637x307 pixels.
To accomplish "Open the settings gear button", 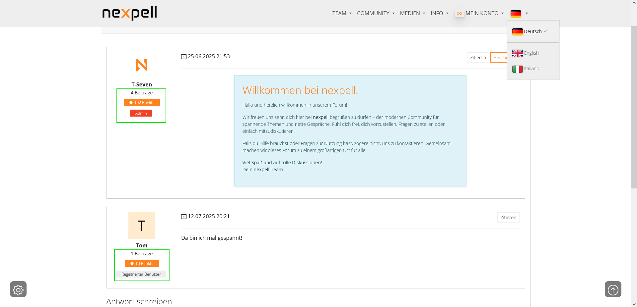I will [x=18, y=289].
